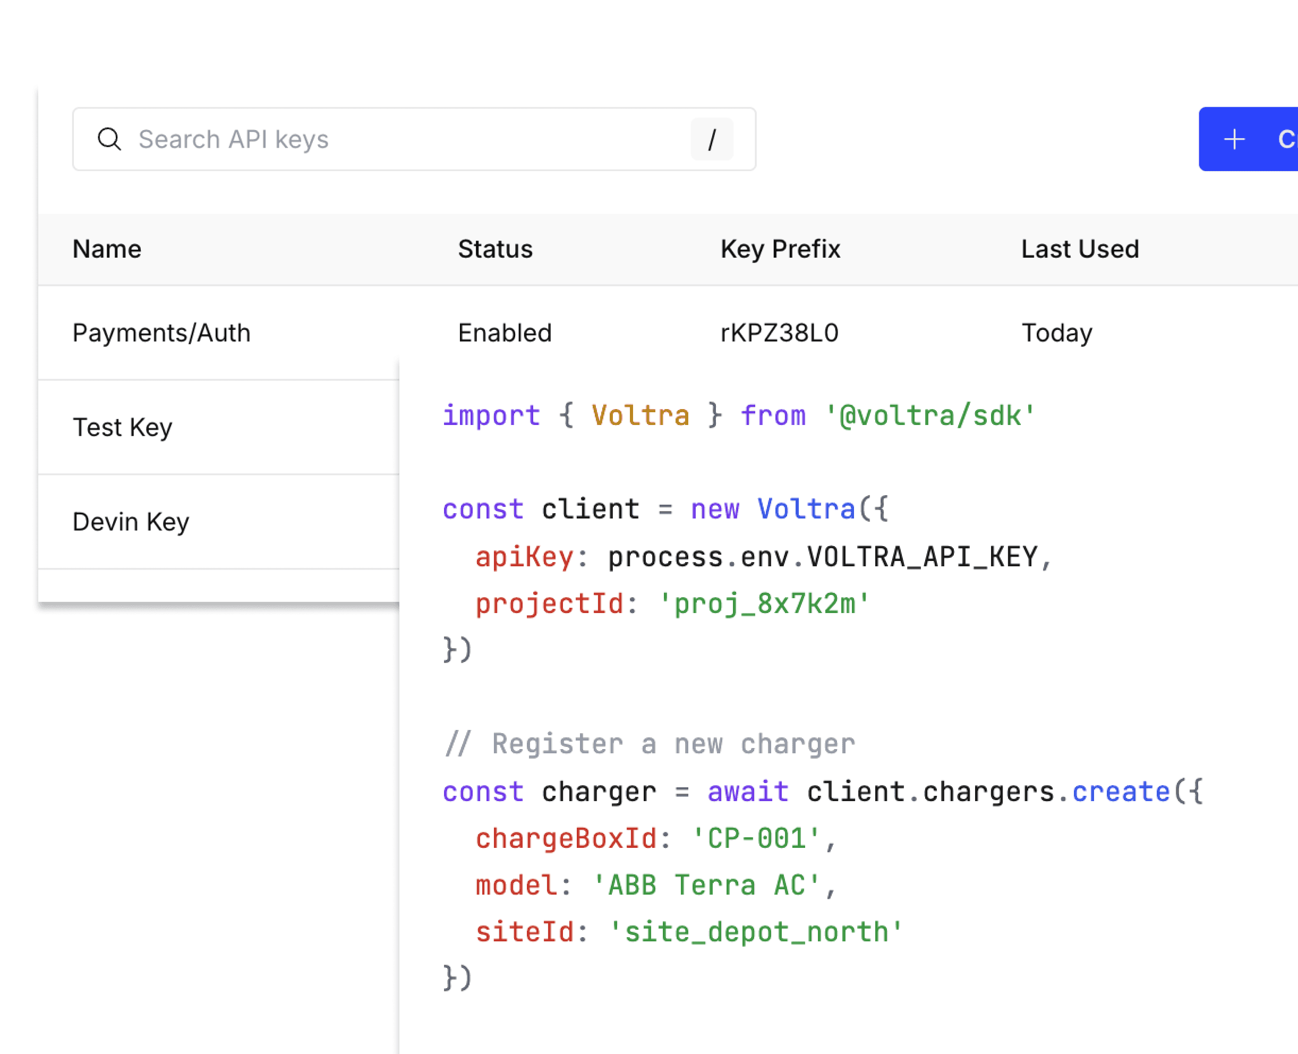Screen dimensions: 1298x1054
Task: Sort by Name column header
Action: click(107, 249)
